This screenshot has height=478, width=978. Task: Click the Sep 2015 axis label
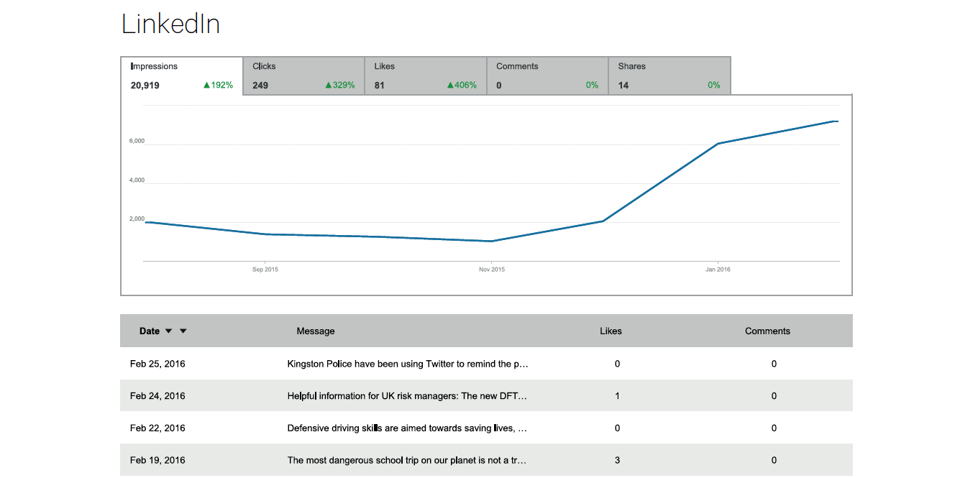click(265, 270)
